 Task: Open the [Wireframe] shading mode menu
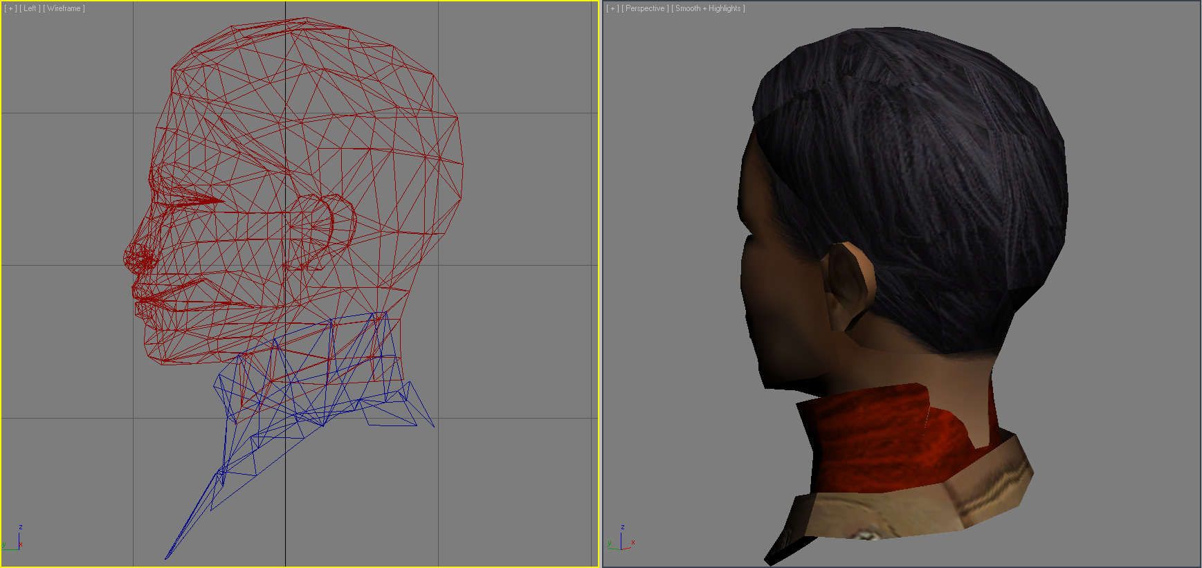pos(64,8)
